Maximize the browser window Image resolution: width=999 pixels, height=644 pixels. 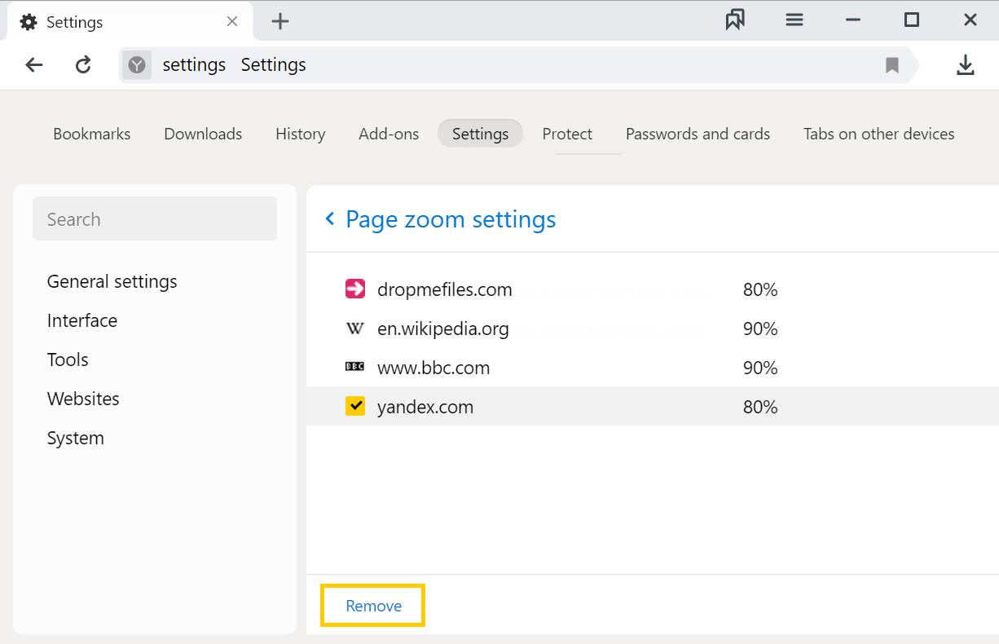click(x=912, y=20)
